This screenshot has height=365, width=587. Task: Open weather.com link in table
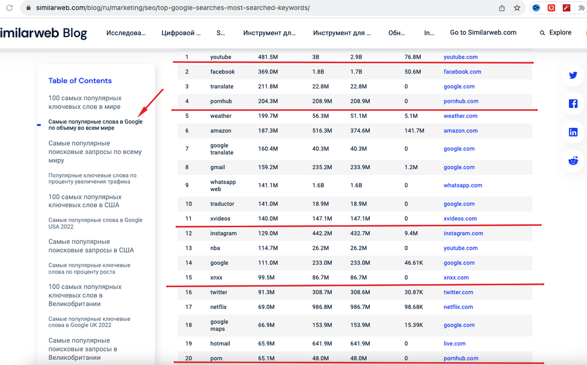[460, 116]
